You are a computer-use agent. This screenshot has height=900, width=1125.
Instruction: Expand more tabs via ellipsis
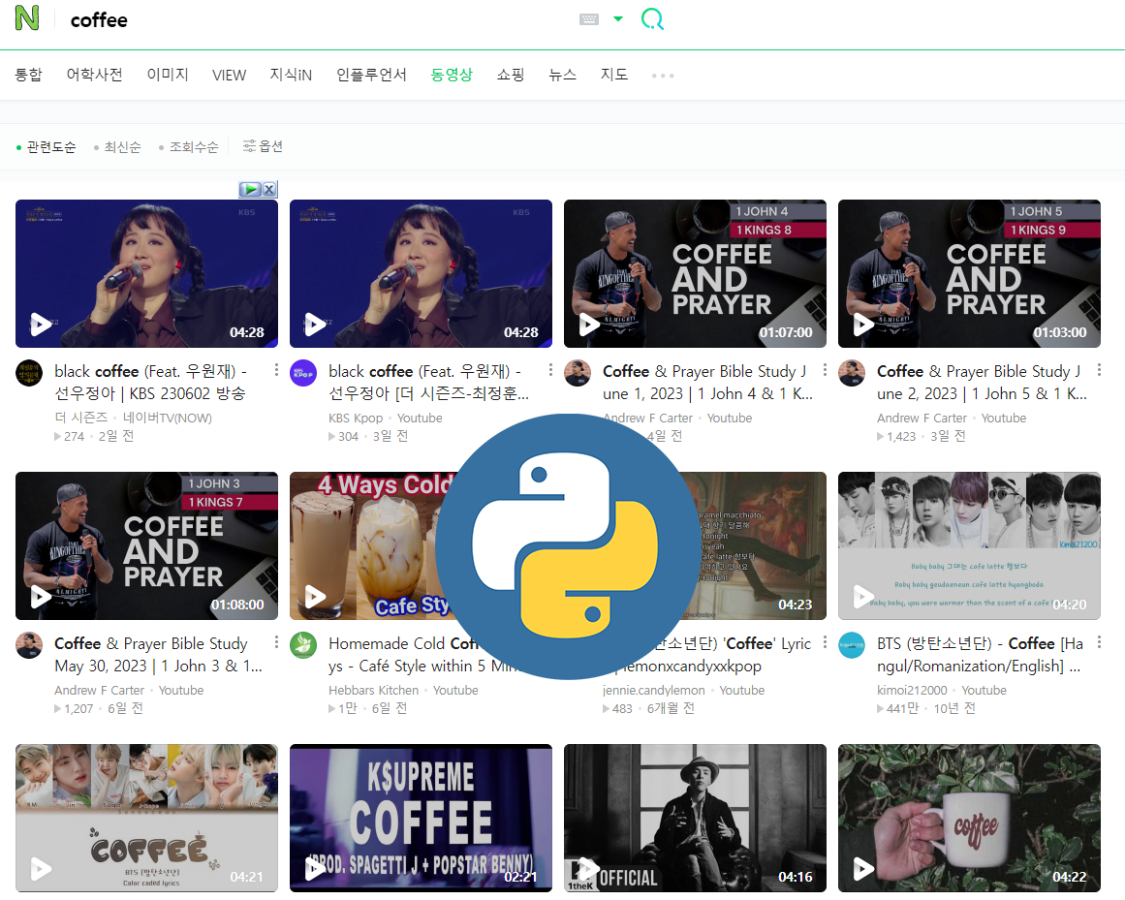663,76
